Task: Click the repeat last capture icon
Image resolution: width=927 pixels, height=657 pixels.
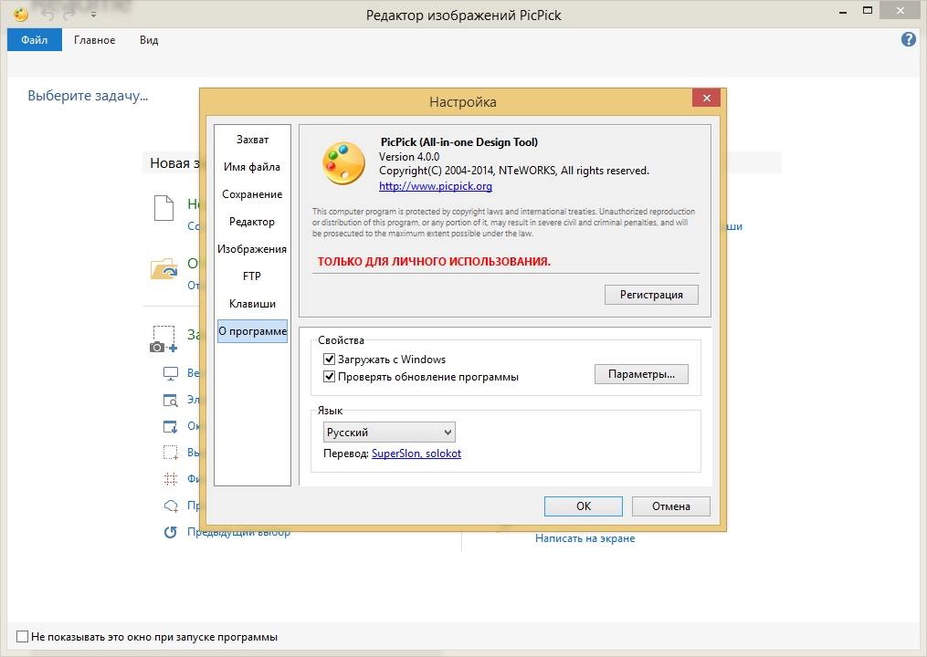Action: (x=170, y=532)
